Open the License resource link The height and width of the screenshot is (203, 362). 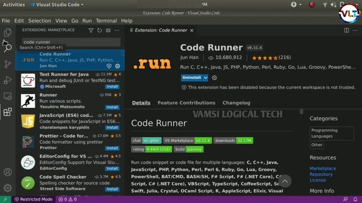pyautogui.click(x=318, y=180)
